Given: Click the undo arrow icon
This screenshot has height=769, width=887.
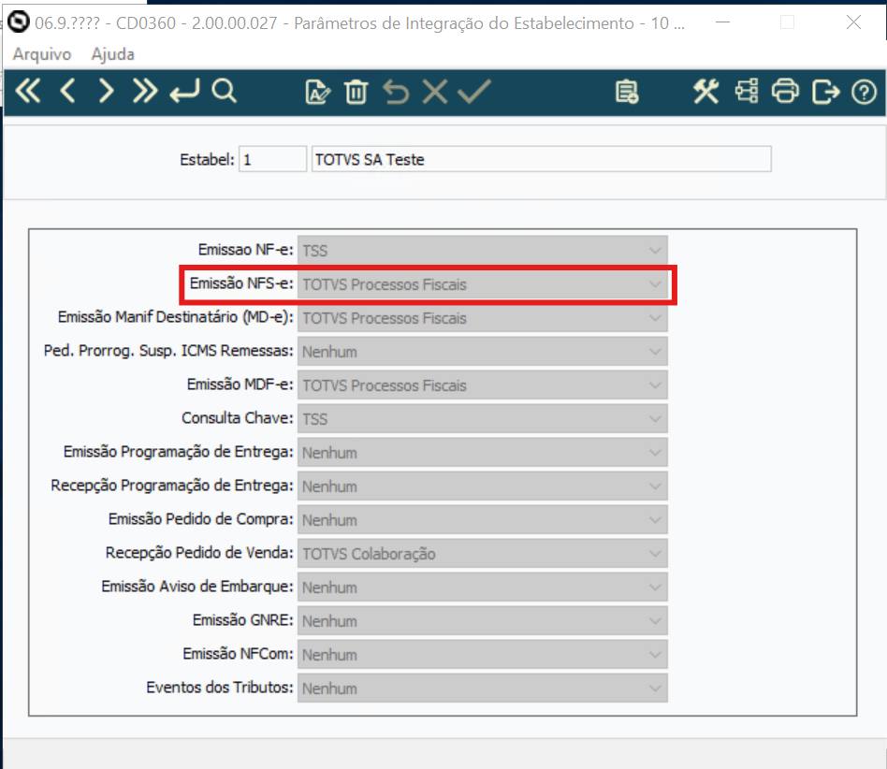Looking at the screenshot, I should pos(396,93).
